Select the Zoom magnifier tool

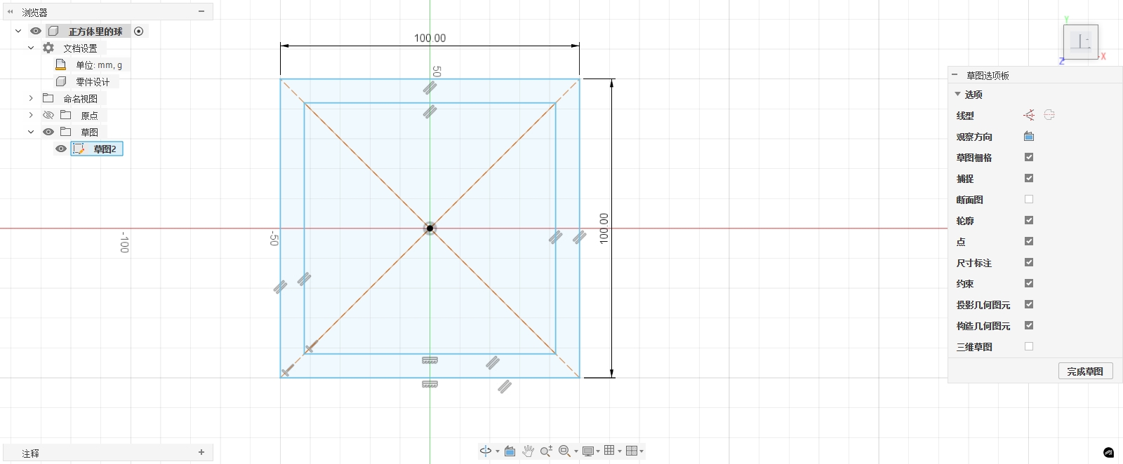click(x=546, y=451)
